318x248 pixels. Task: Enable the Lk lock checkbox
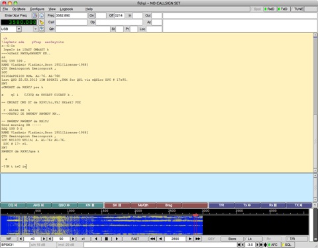[253, 239]
